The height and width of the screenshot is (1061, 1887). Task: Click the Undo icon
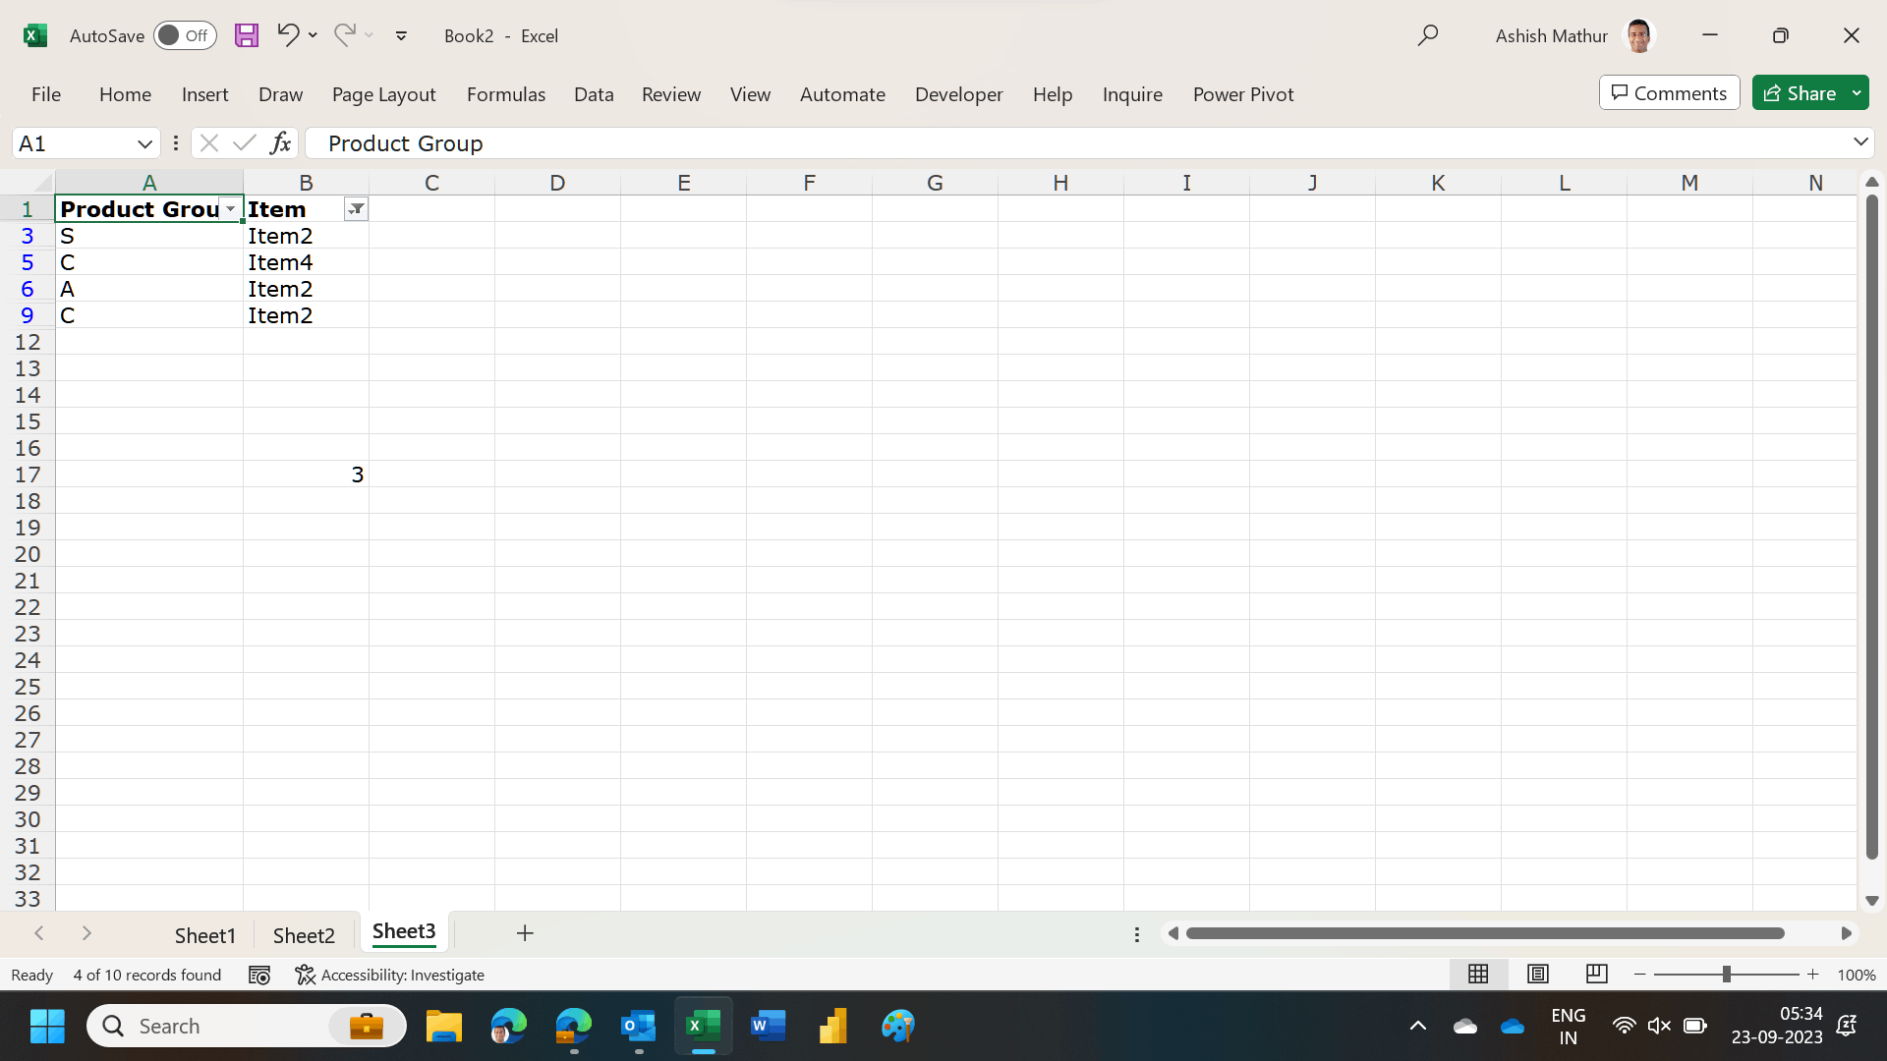286,35
